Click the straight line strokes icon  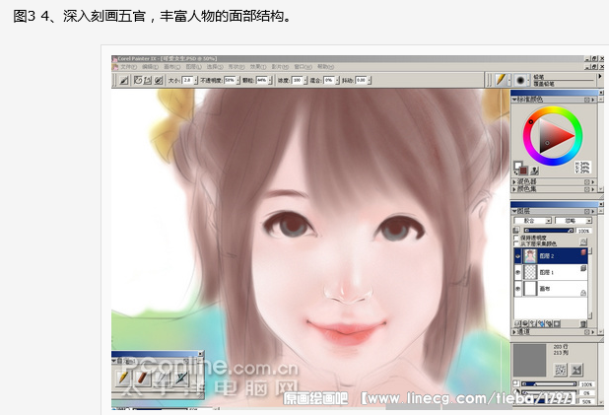coord(148,81)
